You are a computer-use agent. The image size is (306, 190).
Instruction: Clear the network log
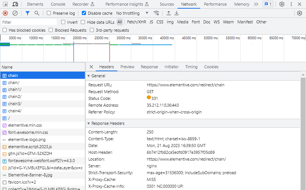15,13
